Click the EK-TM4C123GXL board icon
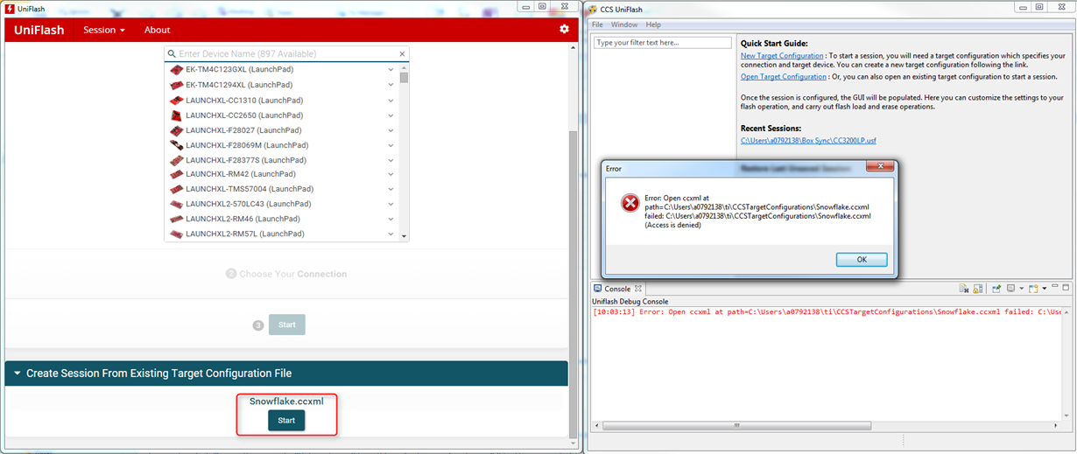Image resolution: width=1077 pixels, height=454 pixels. [x=177, y=70]
